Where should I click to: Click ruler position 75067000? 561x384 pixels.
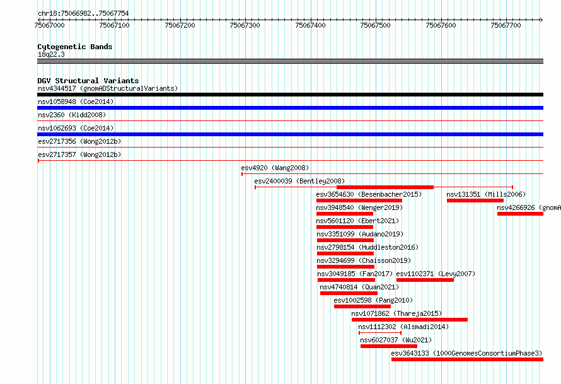(x=49, y=25)
